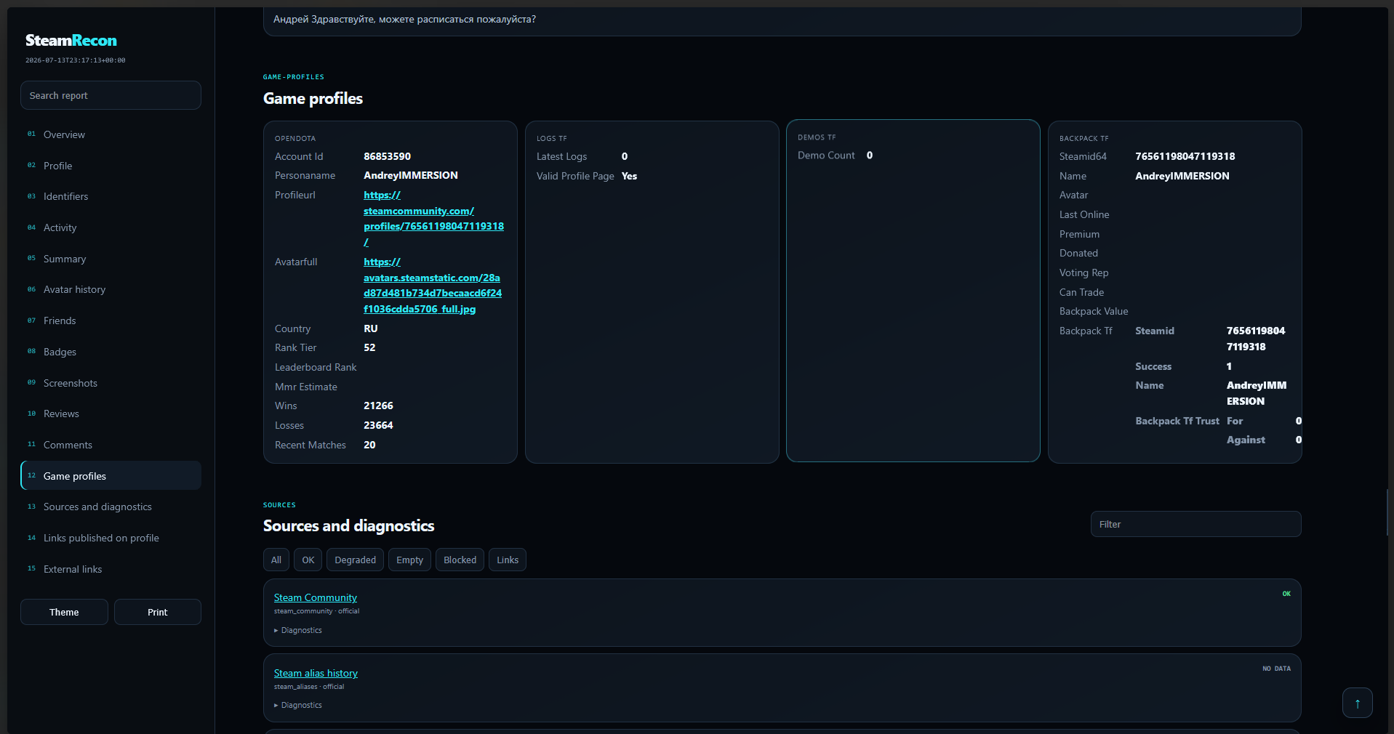Open Links published on profile
The image size is (1394, 734).
click(111, 538)
